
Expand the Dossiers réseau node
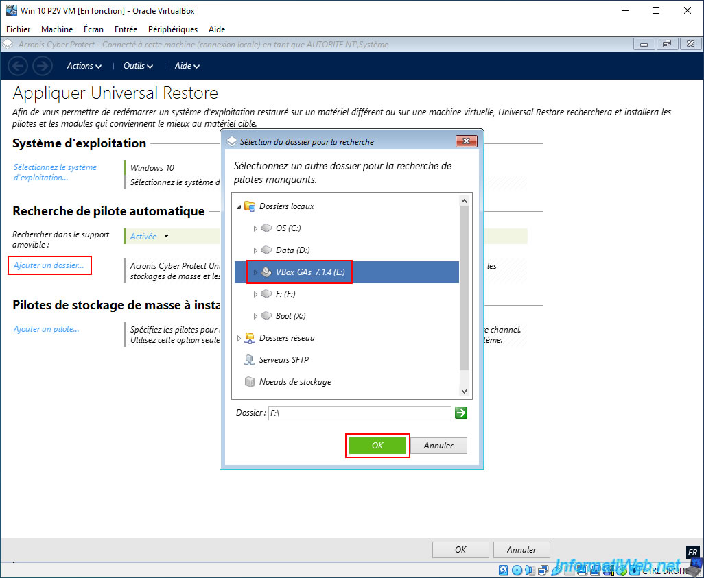239,338
